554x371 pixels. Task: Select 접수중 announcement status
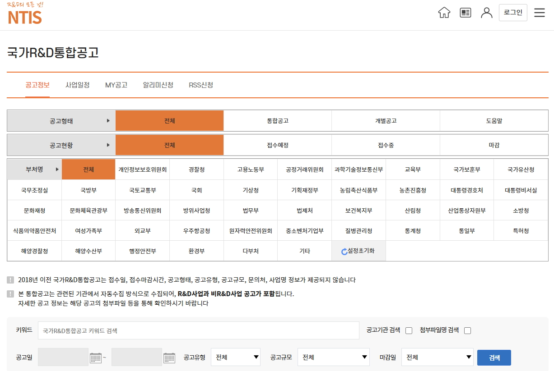(386, 145)
